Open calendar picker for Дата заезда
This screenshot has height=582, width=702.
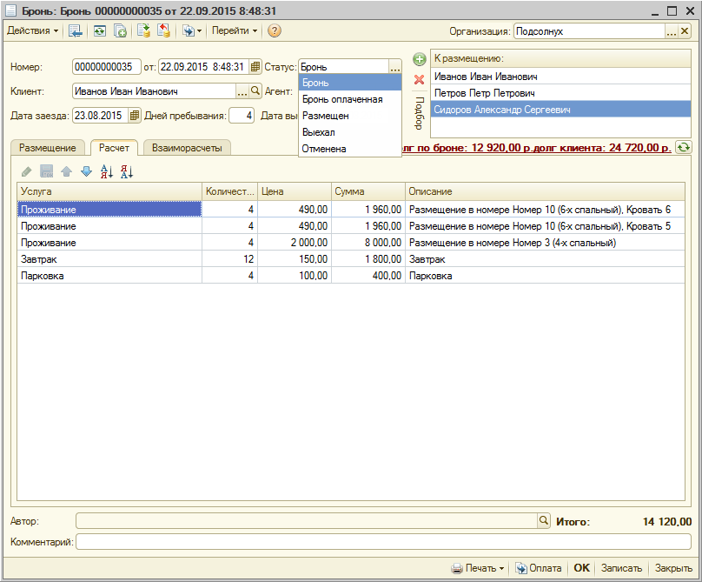coord(134,115)
